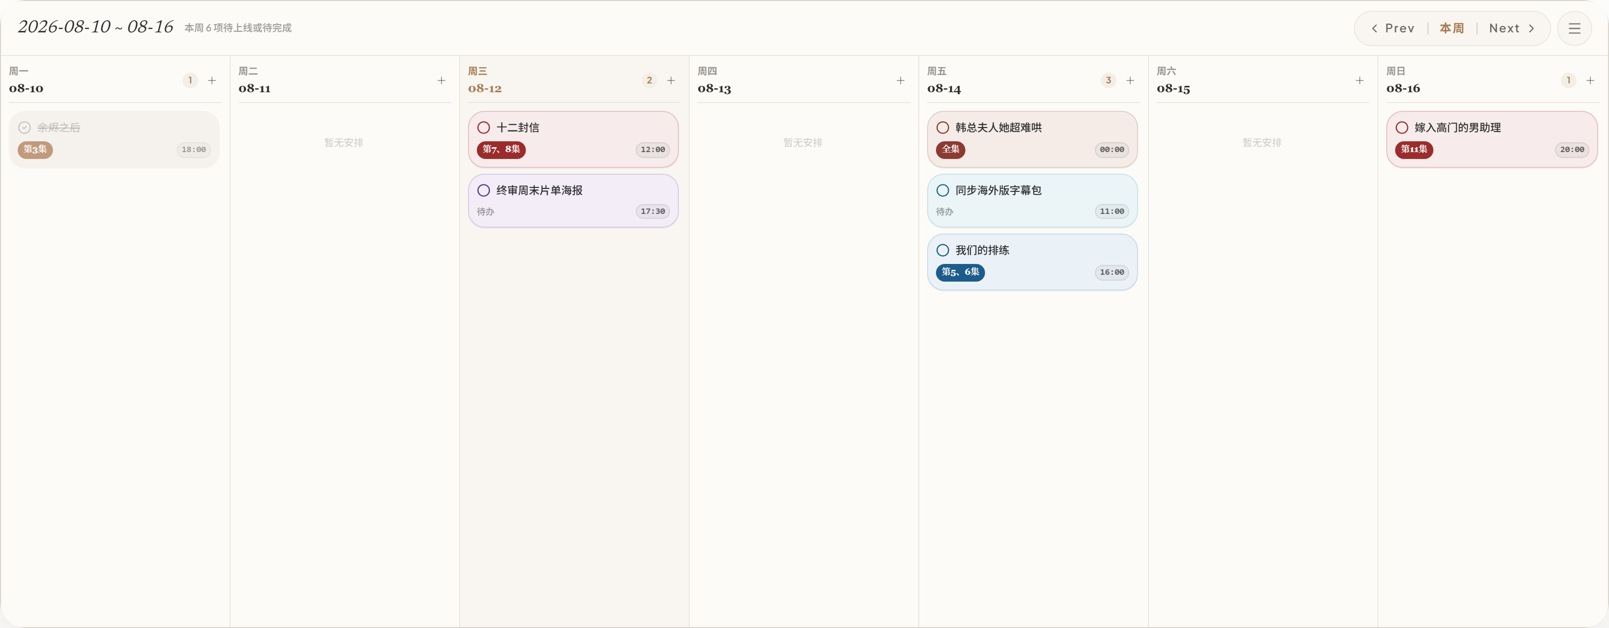Click the 17:30 time on 终审周末片单海报
Screen dimensions: 1609x628
[x=653, y=212]
